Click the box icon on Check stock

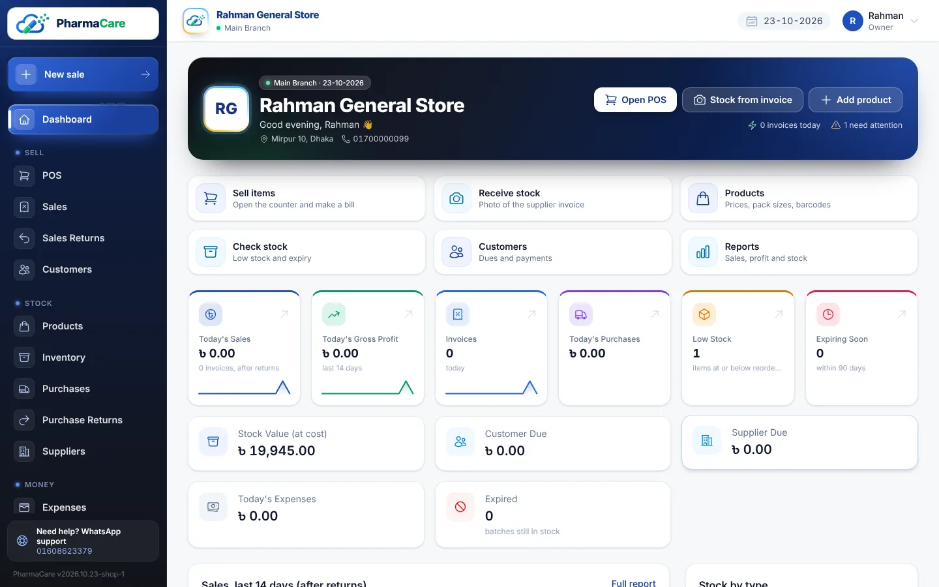(x=211, y=252)
